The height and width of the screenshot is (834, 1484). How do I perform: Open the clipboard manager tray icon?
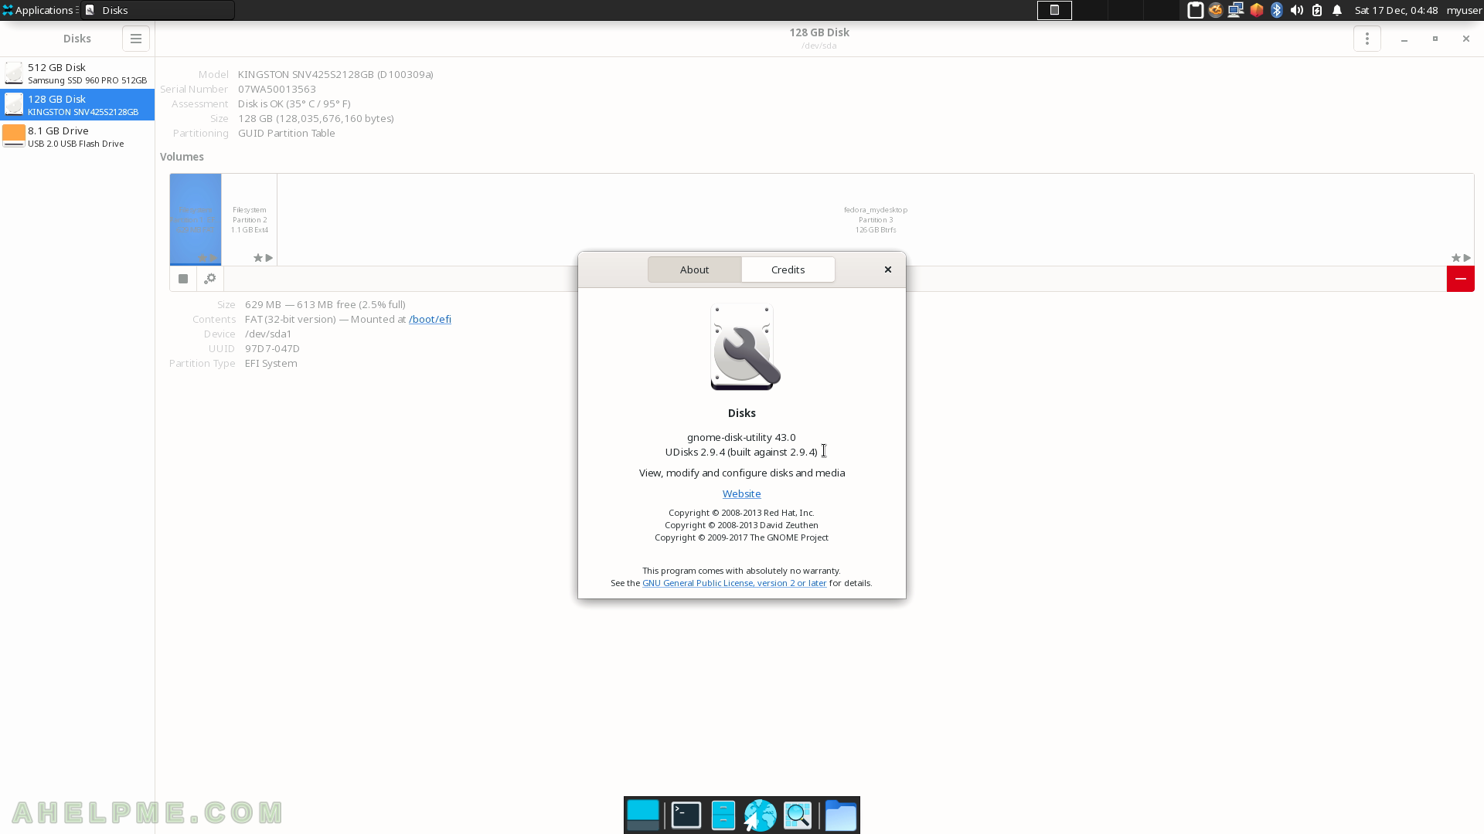1195,10
